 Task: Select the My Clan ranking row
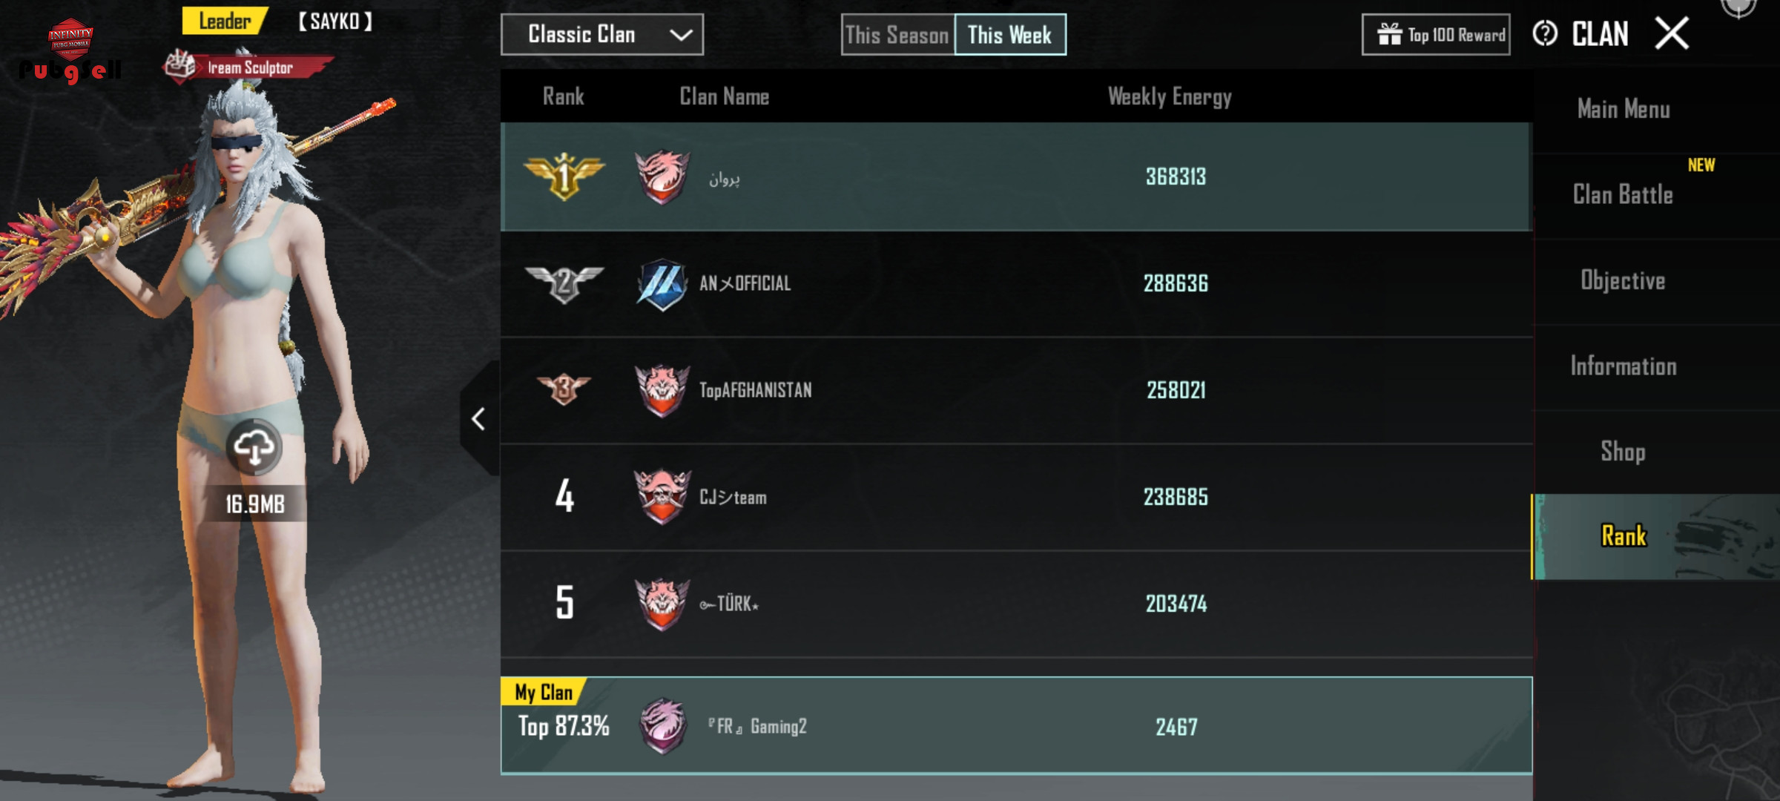1016,725
